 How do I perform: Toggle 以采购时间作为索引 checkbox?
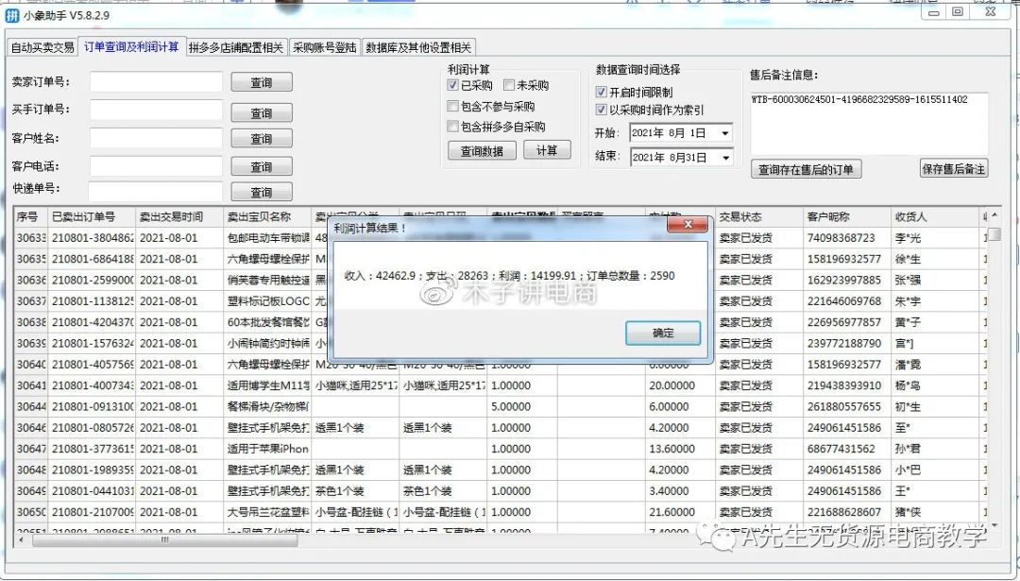point(601,110)
